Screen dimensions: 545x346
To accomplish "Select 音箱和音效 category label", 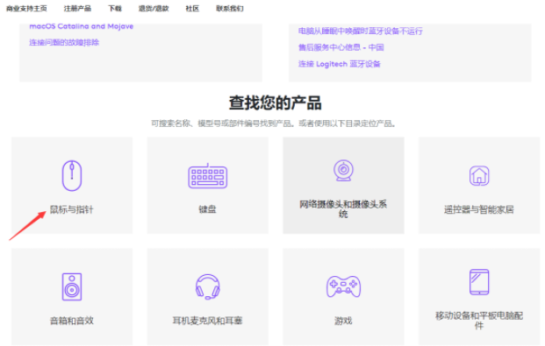I will [x=72, y=321].
